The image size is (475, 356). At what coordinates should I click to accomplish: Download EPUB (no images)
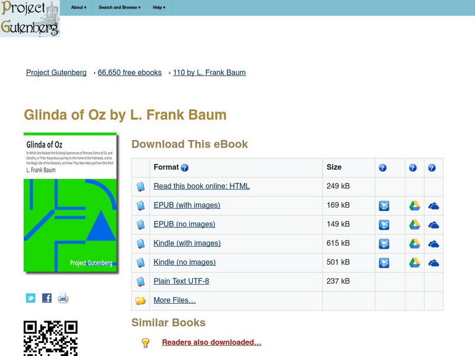185,224
